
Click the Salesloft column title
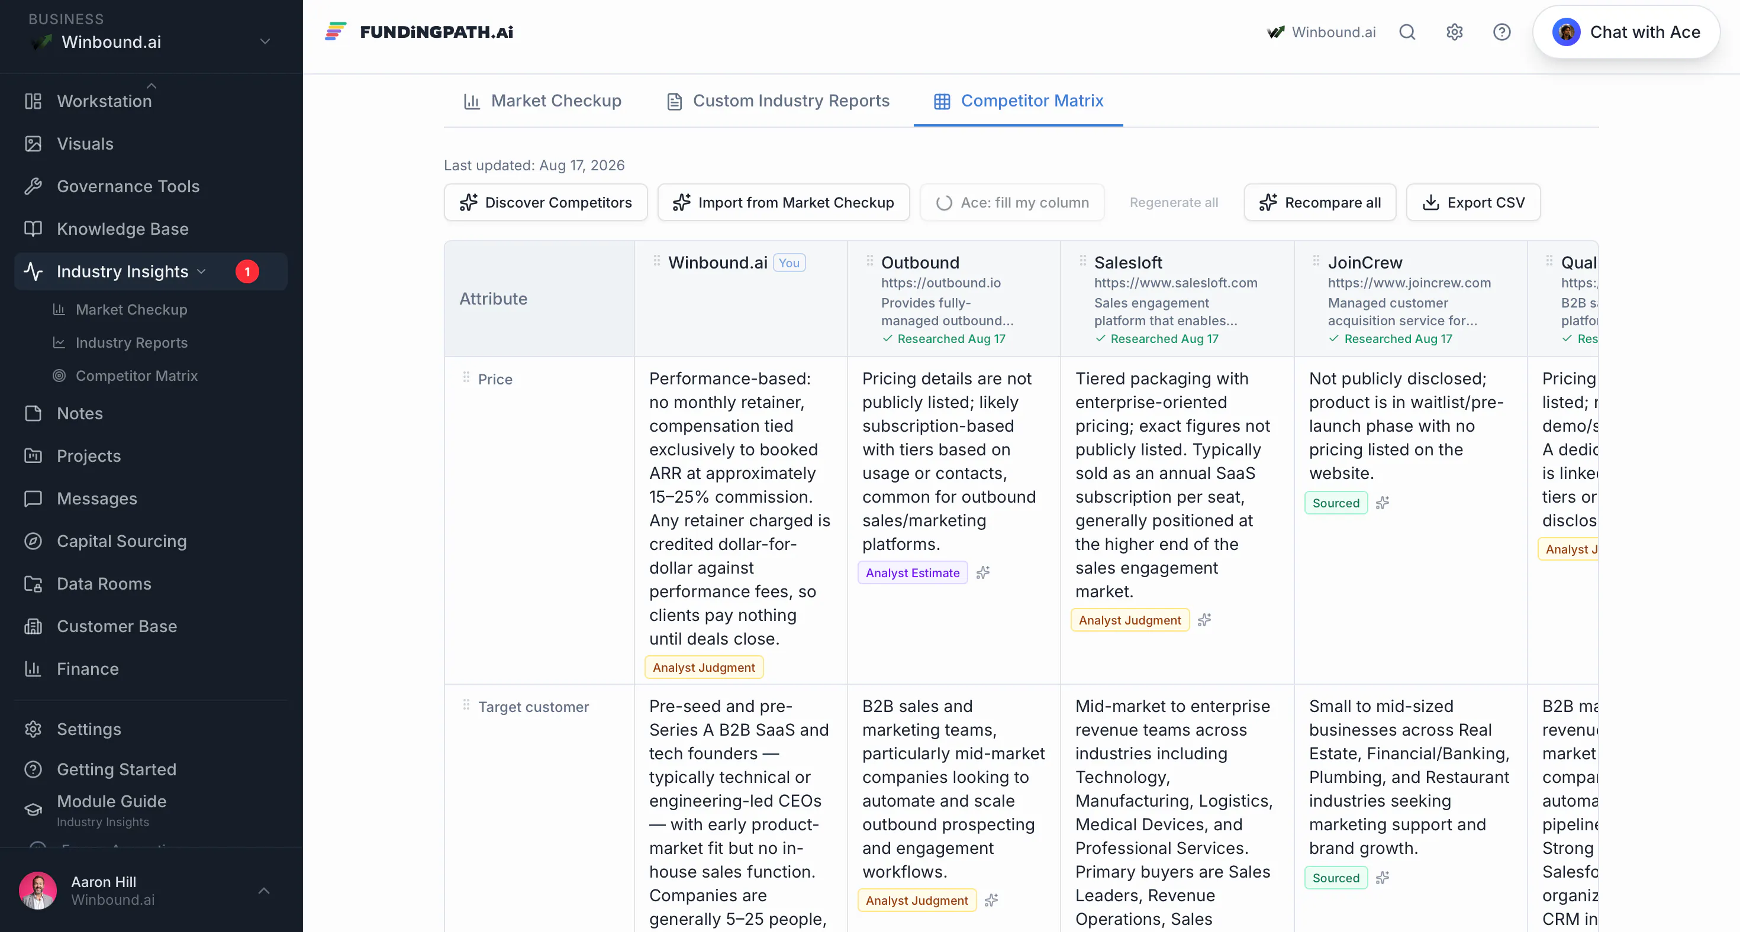click(1128, 263)
